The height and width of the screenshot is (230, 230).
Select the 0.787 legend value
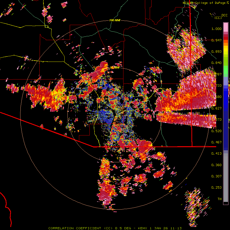point(216,74)
